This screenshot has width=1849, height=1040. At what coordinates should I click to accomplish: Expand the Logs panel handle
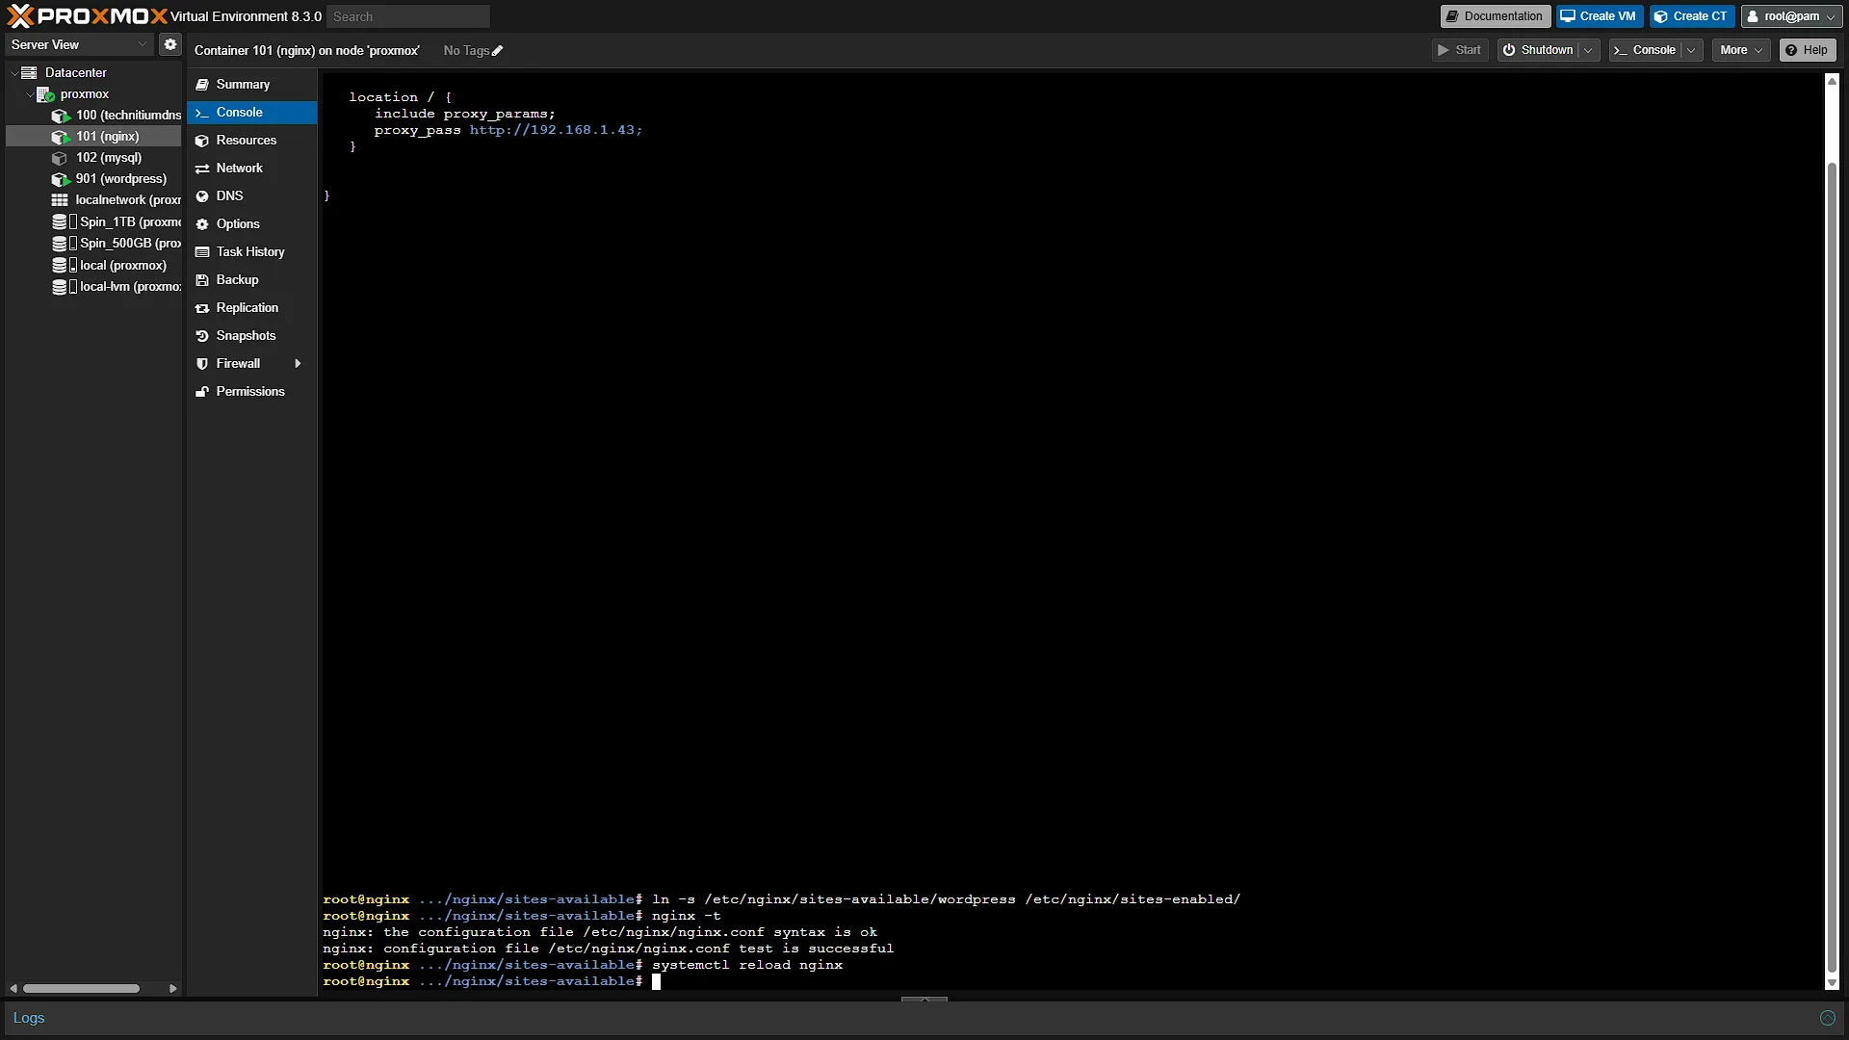[x=924, y=999]
